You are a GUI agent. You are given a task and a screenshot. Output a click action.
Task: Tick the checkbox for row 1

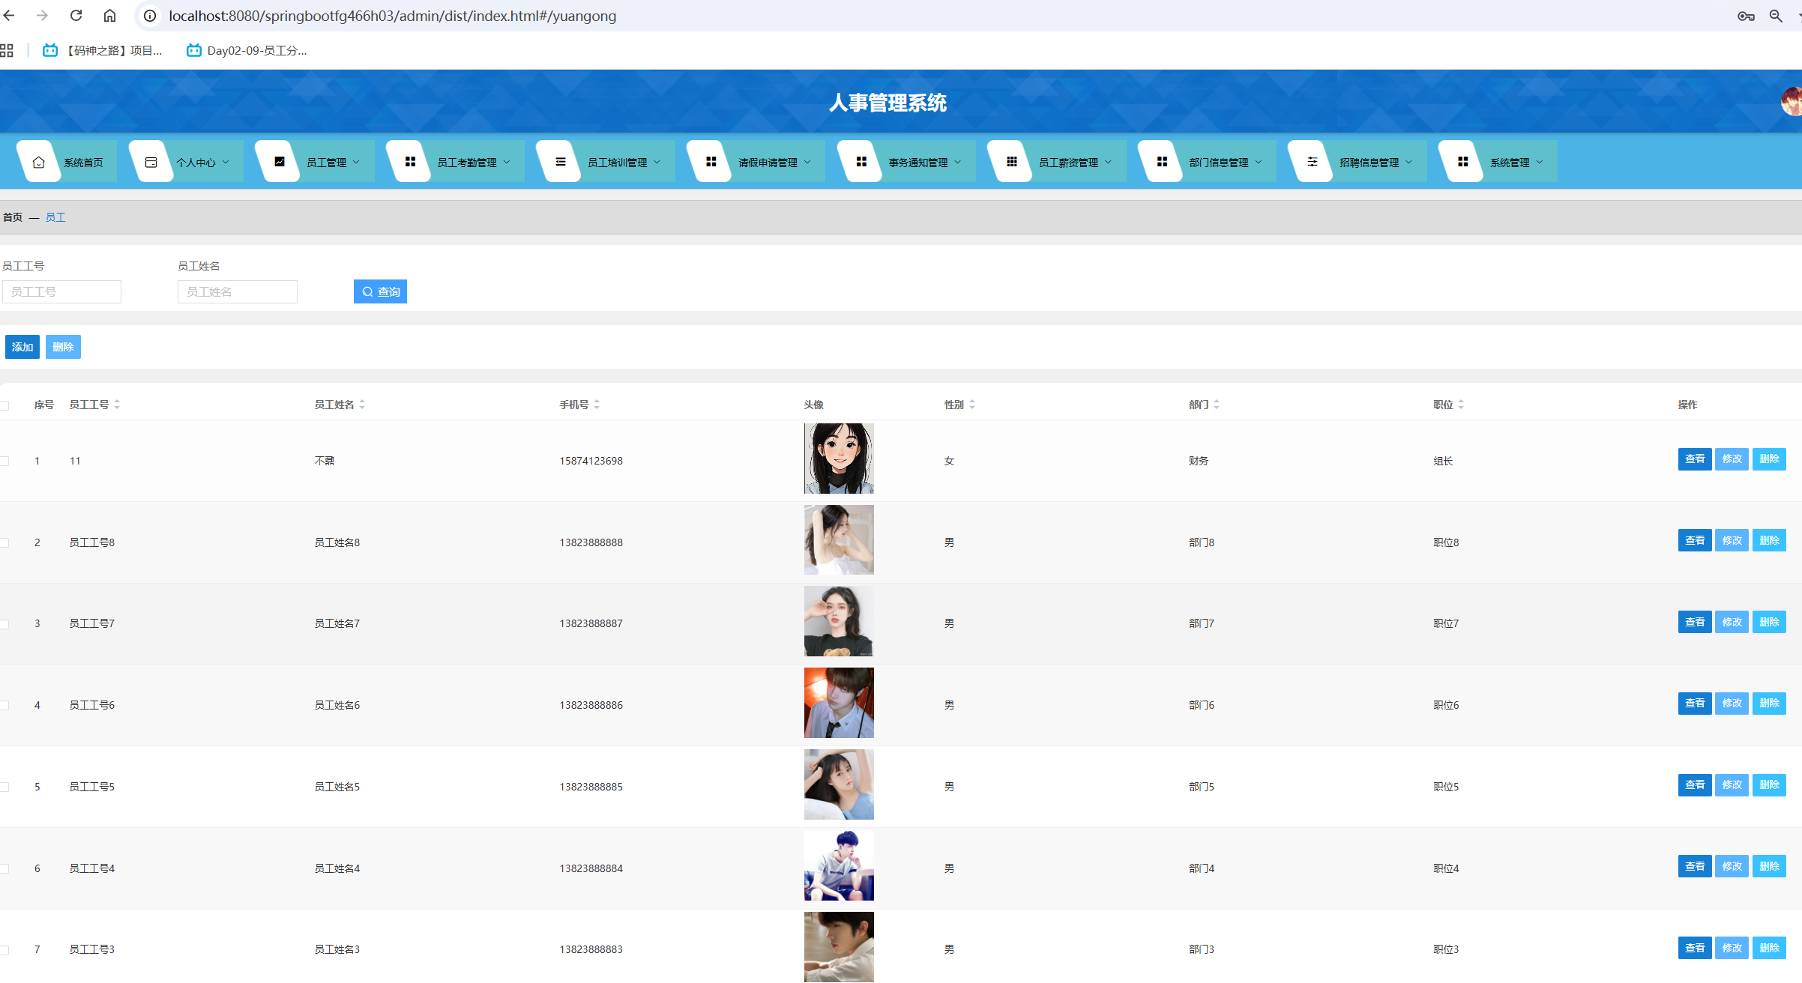[5, 462]
